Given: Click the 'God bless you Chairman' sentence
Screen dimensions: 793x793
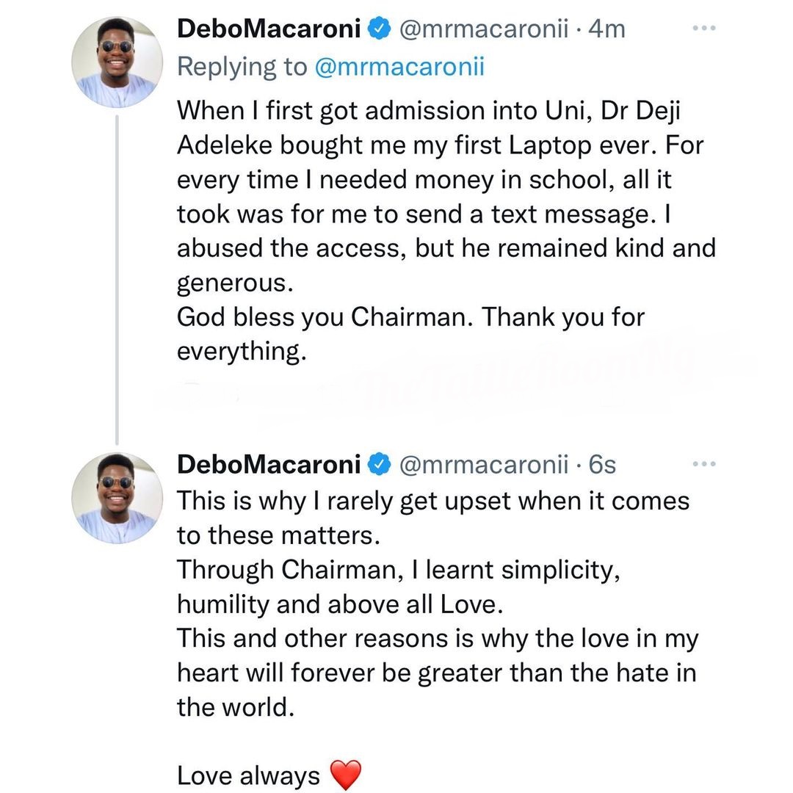Looking at the screenshot, I should pyautogui.click(x=411, y=317).
